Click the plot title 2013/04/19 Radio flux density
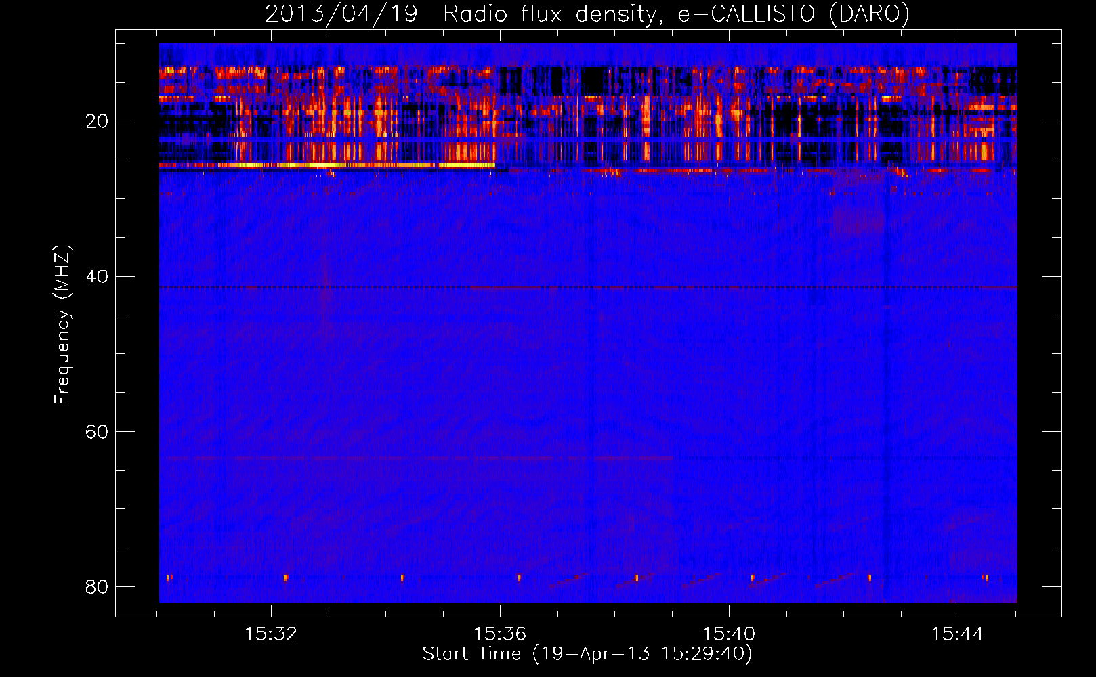 coord(587,14)
